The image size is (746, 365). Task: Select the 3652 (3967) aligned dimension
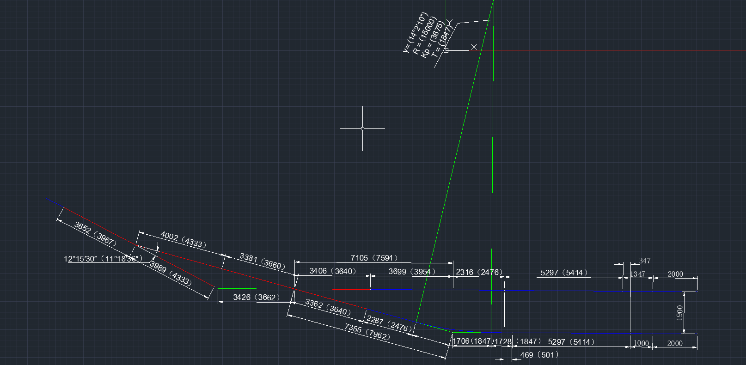coord(94,234)
